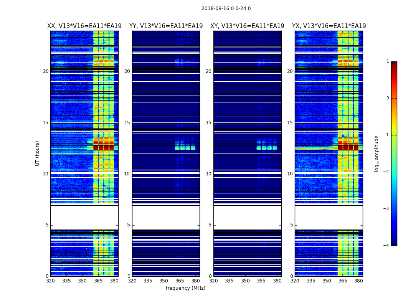Click the XX, V13*V16=EA11*EA19 panel title

coord(84,26)
